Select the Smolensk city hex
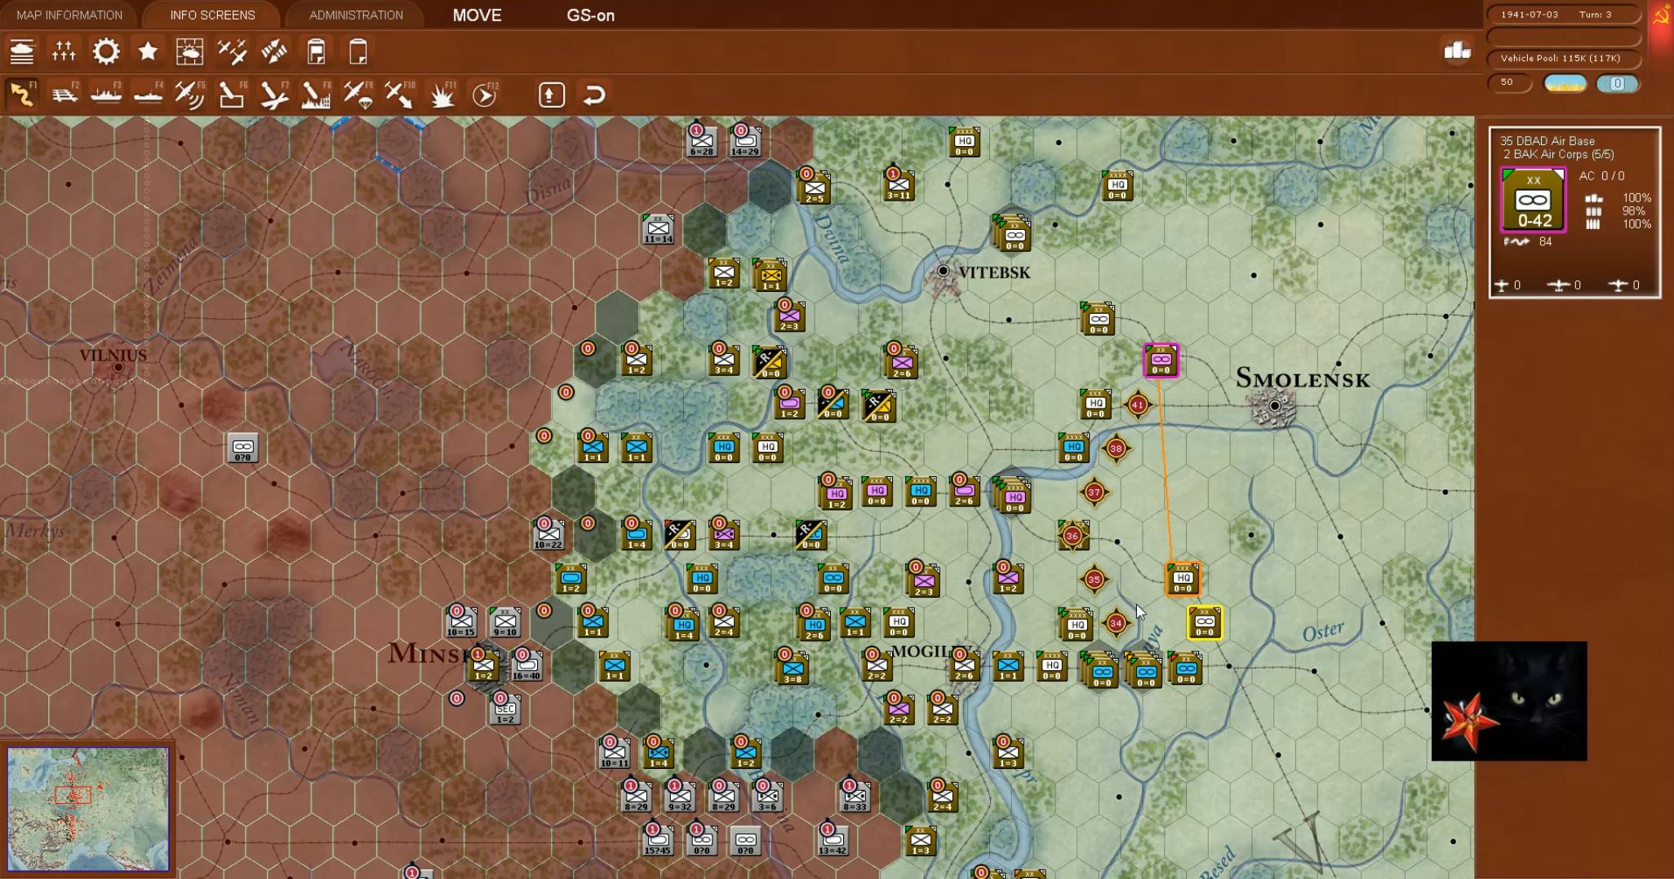The width and height of the screenshot is (1674, 879). coord(1274,405)
